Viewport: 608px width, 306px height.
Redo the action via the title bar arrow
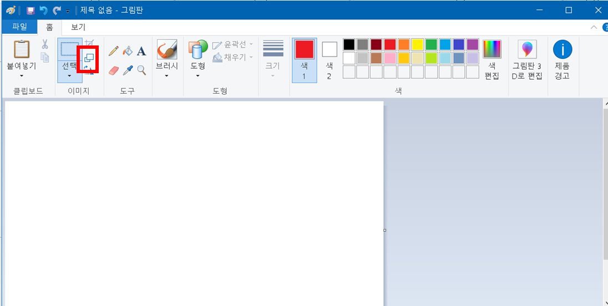pyautogui.click(x=57, y=11)
